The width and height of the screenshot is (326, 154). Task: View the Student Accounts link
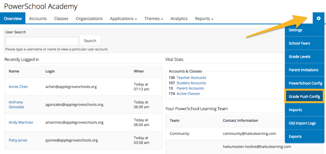click(x=191, y=83)
